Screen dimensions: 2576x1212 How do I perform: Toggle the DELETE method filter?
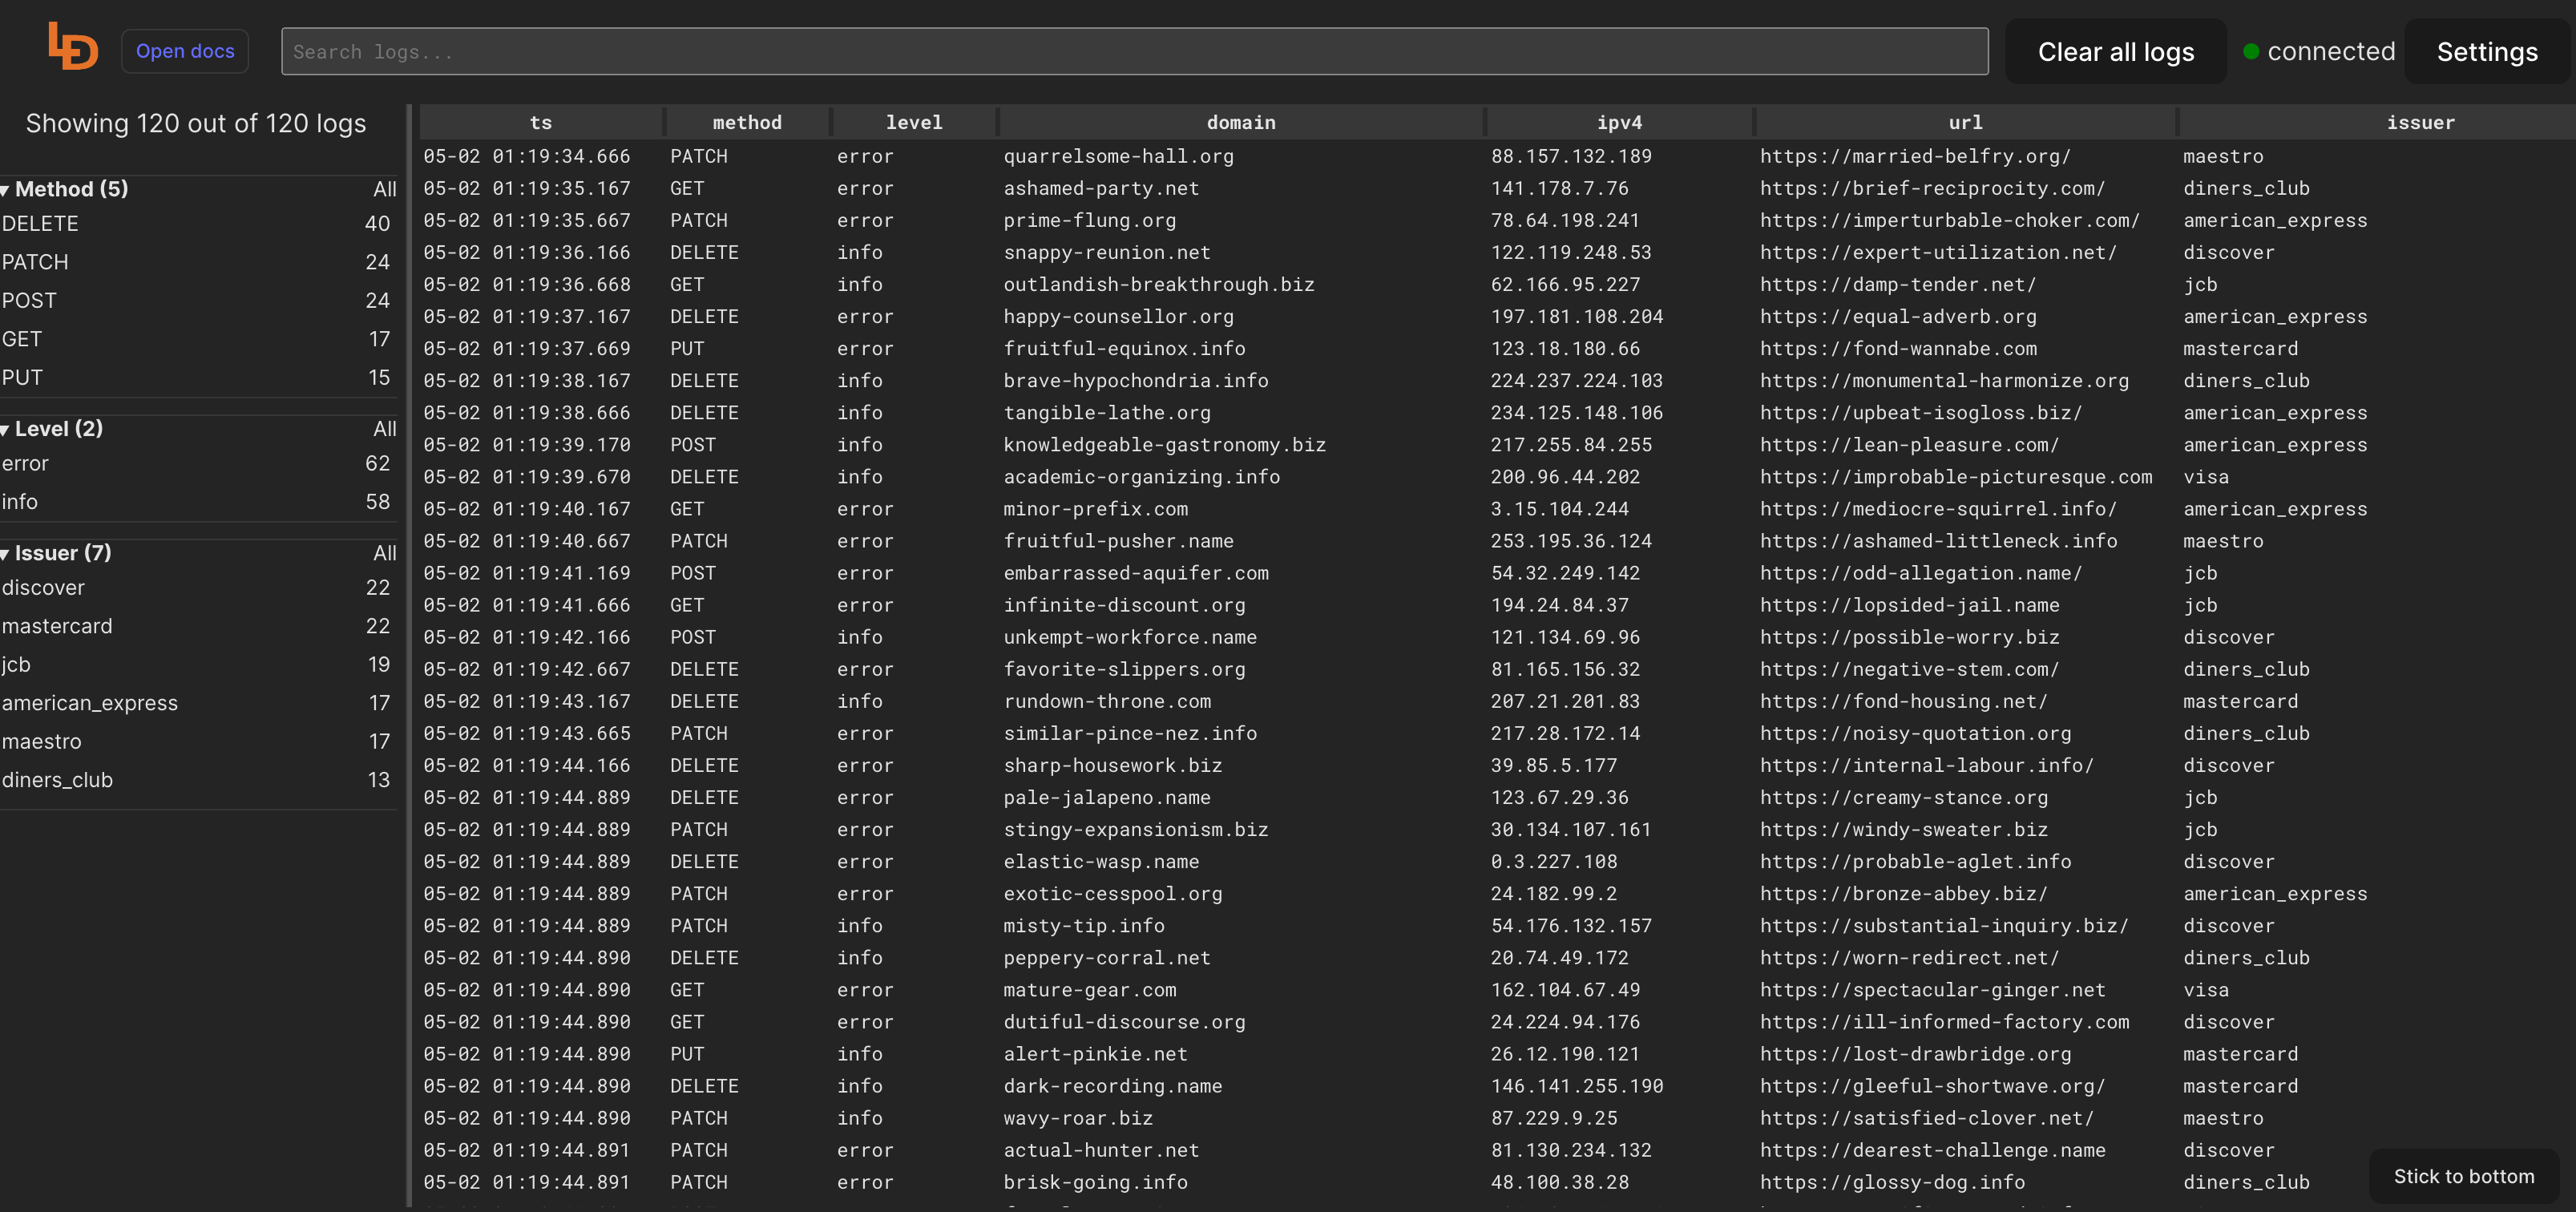(x=40, y=224)
